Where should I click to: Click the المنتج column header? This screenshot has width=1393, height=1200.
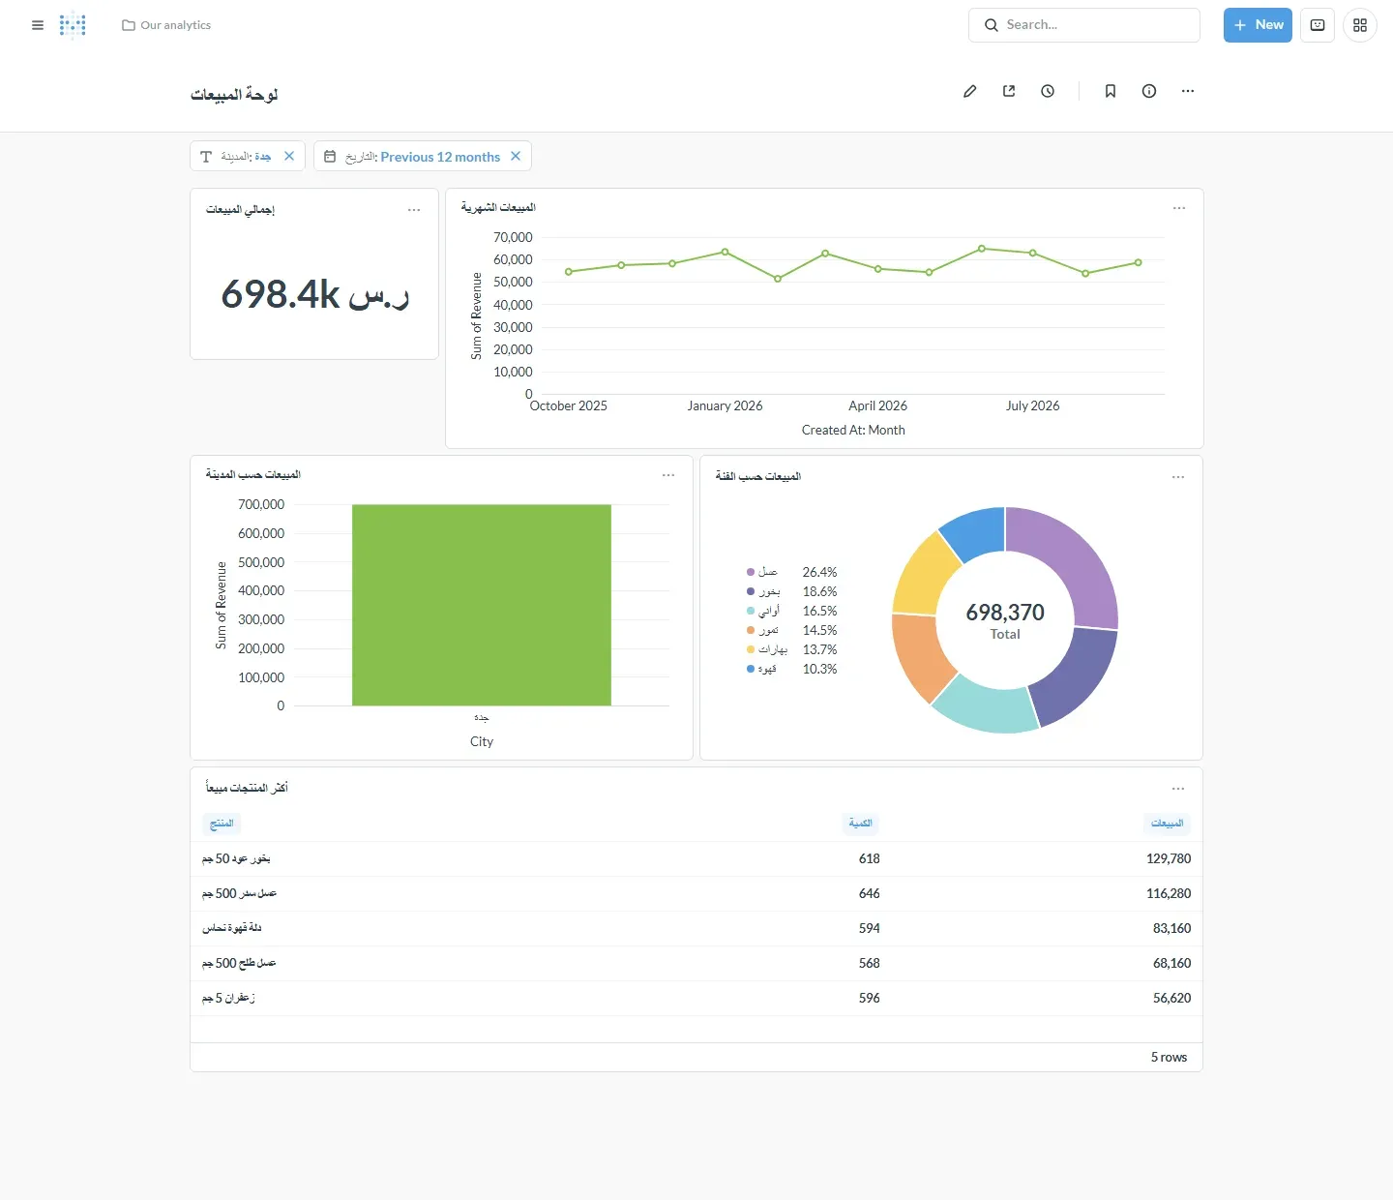[x=222, y=824]
